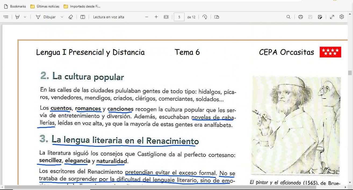The image size is (353, 190).
Task: Select the highlighter tool
Action: point(17,17)
